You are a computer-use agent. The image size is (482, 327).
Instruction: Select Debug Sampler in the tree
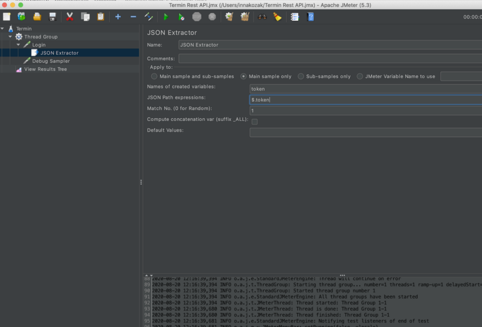tap(50, 61)
